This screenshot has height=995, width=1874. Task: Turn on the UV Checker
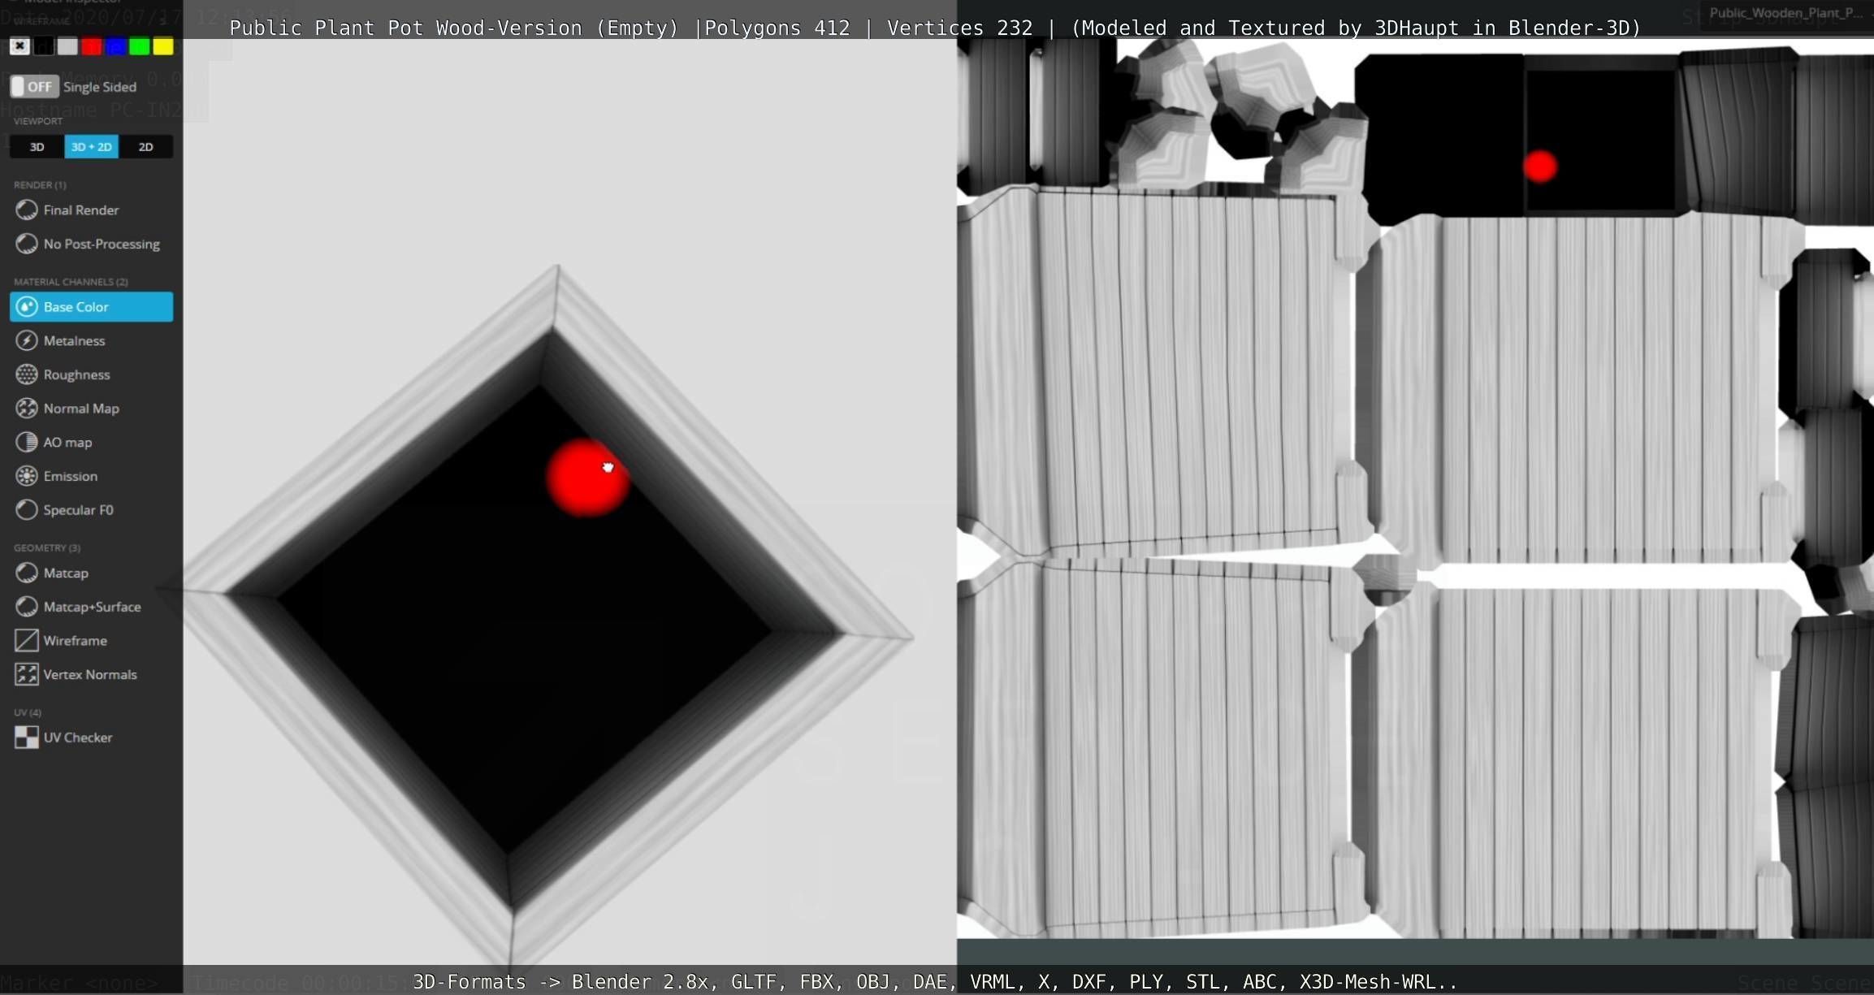pyautogui.click(x=77, y=738)
